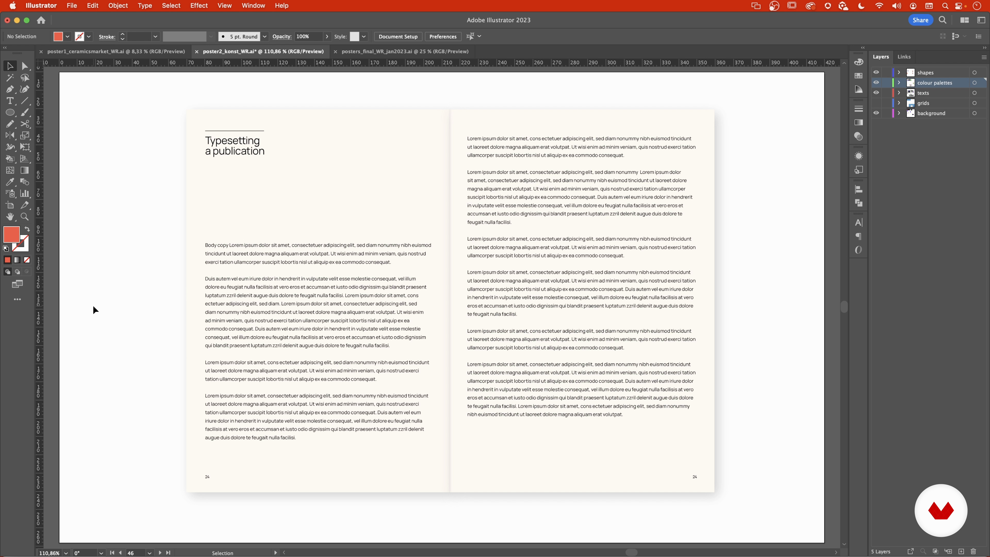Select the Direct Selection tool
Image resolution: width=990 pixels, height=557 pixels.
coord(25,66)
